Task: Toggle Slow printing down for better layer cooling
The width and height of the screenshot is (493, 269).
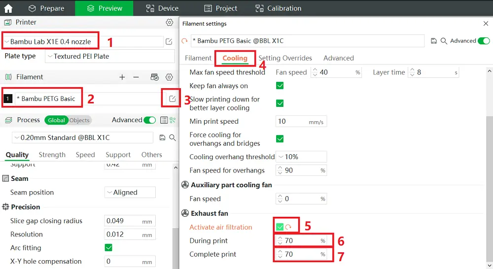Action: click(x=280, y=103)
